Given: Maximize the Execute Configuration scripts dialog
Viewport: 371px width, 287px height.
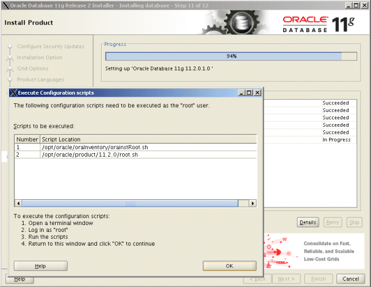Looking at the screenshot, I should [x=249, y=92].
